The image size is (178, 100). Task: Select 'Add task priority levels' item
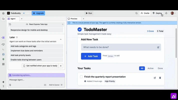point(36,55)
